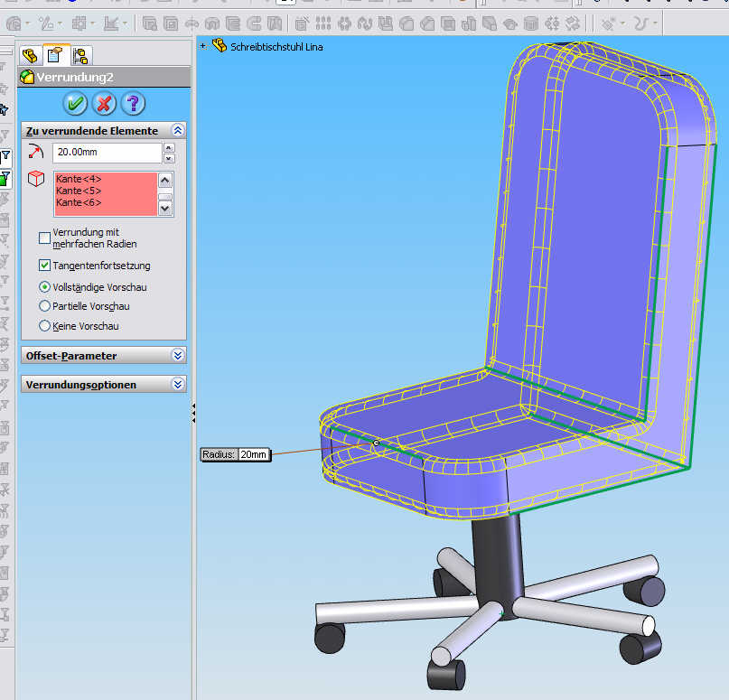Collapse the Zu verrundende Elemente section
Image resolution: width=729 pixels, height=700 pixels.
pyautogui.click(x=178, y=131)
